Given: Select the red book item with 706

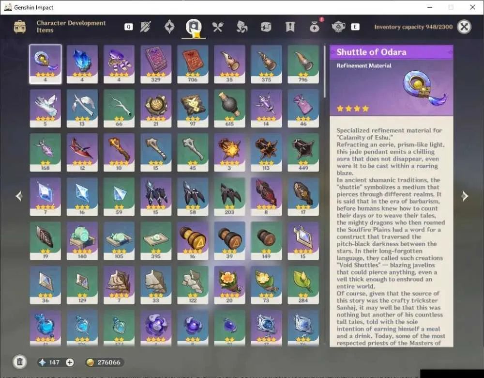Looking at the screenshot, I should click(193, 64).
